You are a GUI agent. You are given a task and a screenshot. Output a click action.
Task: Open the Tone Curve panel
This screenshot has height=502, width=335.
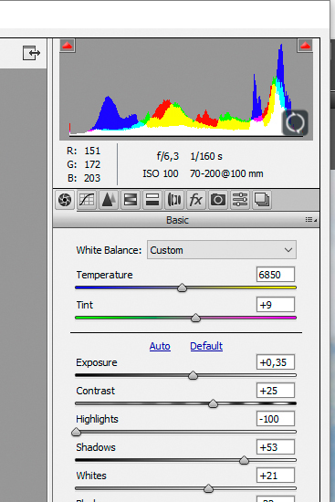(x=87, y=200)
